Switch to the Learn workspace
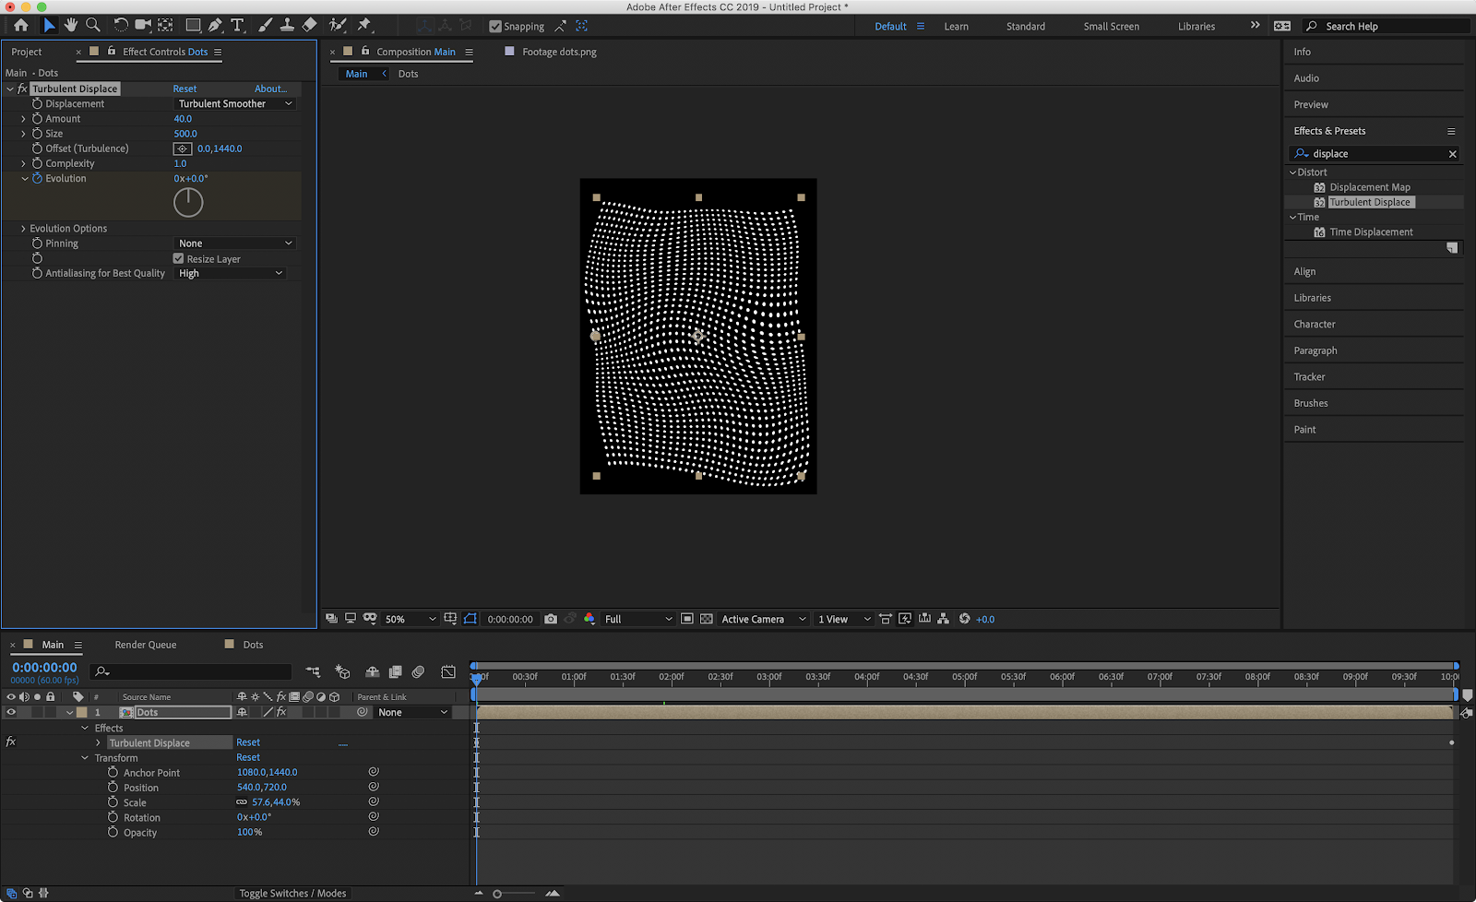 tap(956, 26)
